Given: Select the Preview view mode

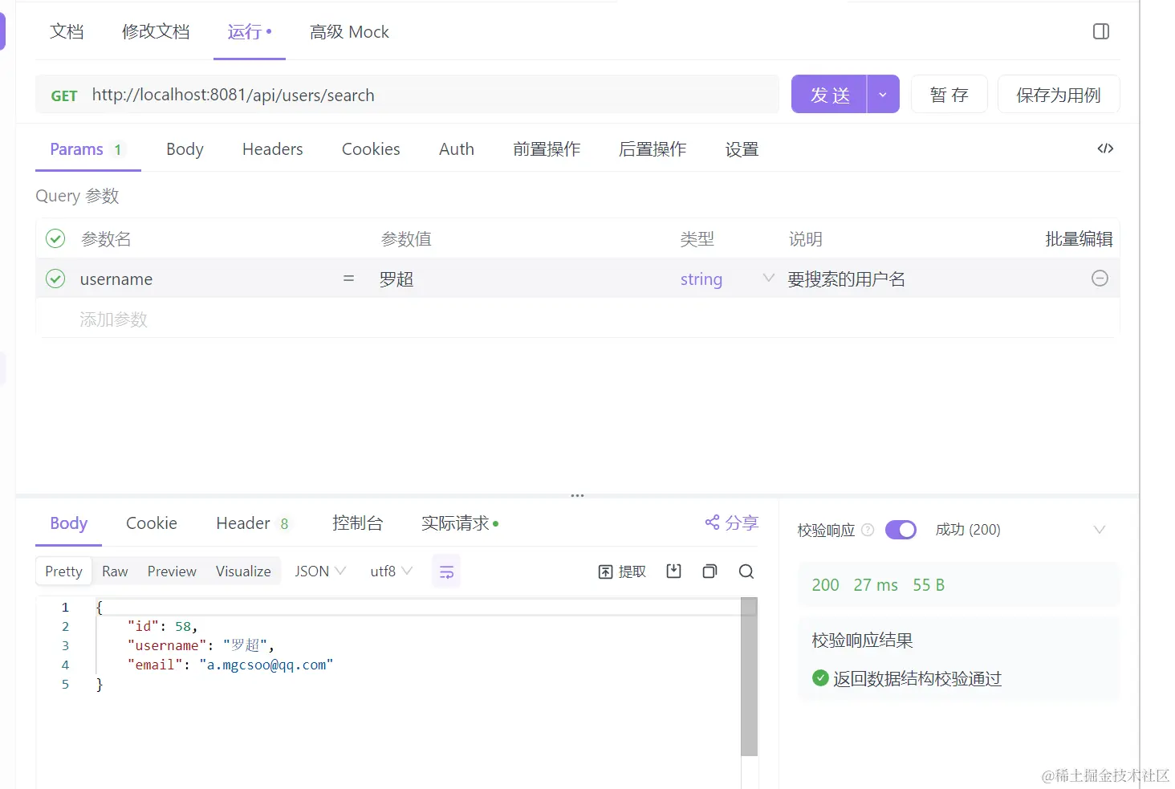Looking at the screenshot, I should (x=172, y=571).
